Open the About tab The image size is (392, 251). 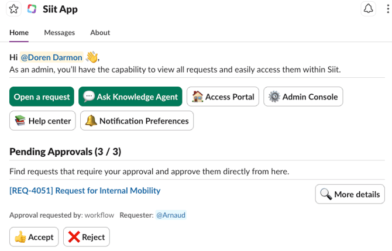coord(100,33)
